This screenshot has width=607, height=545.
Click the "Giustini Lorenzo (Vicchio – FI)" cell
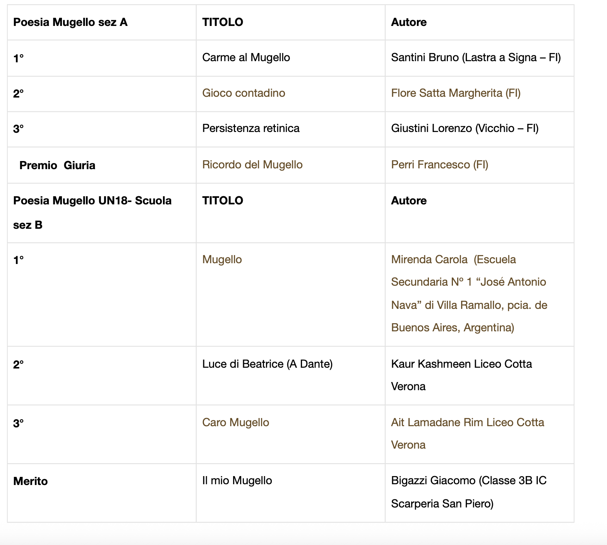click(x=465, y=128)
